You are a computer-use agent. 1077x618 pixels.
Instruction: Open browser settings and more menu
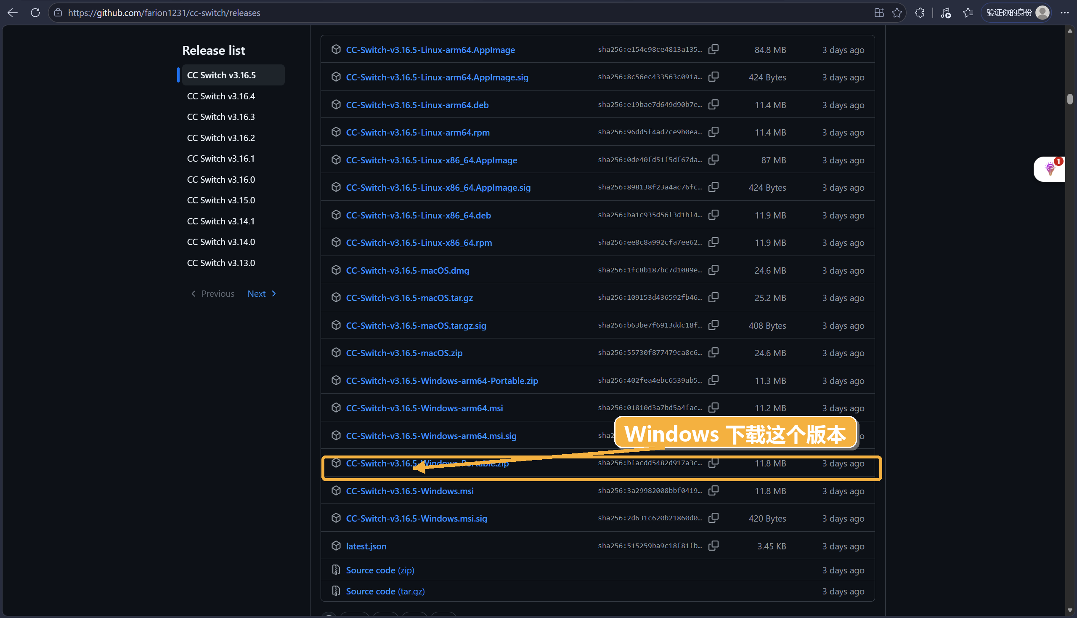pos(1065,13)
